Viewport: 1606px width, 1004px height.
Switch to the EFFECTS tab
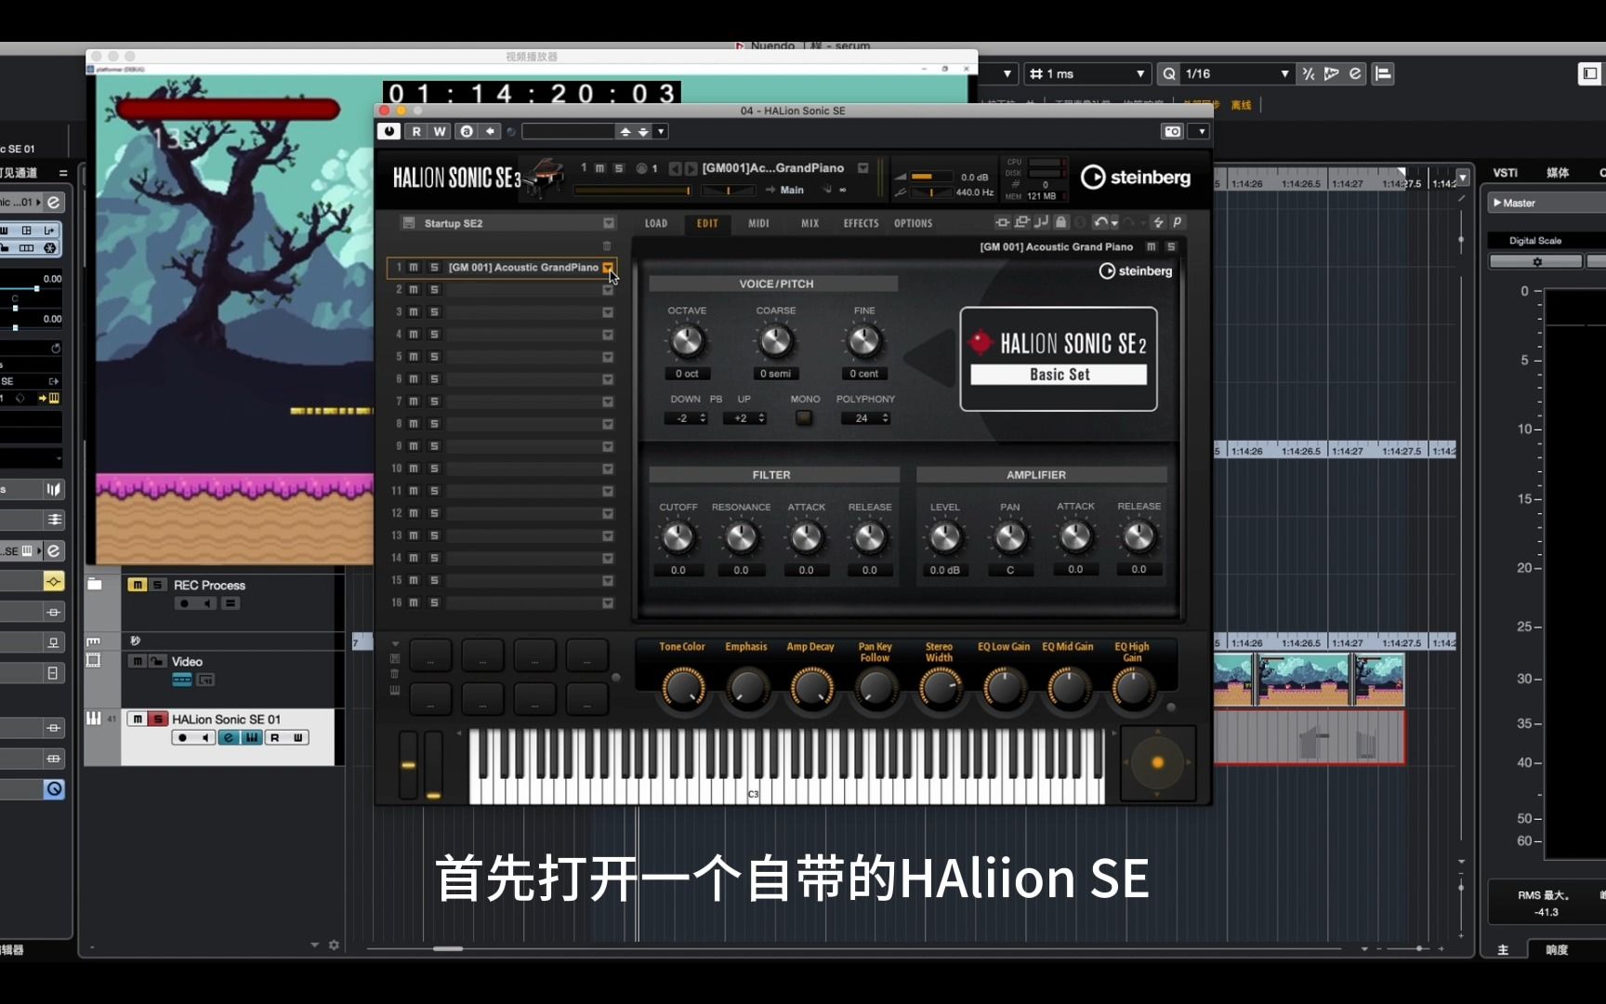861,223
